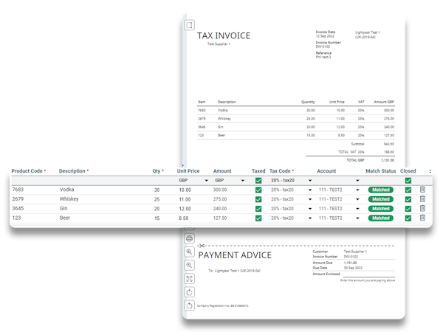Toggle the header Closed checkbox for all lines

pos(408,181)
